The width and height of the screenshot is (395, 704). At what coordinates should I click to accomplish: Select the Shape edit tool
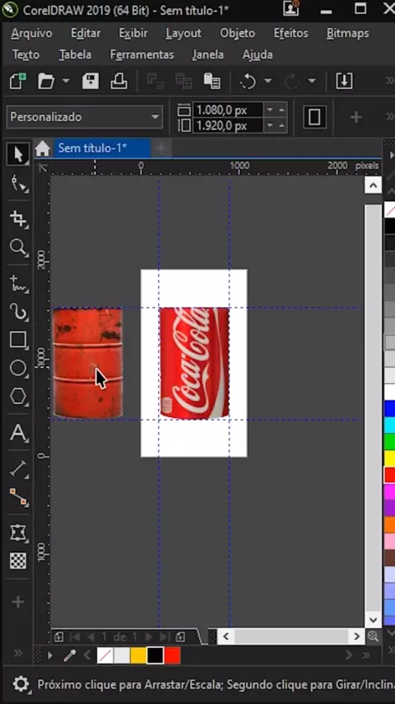click(18, 184)
